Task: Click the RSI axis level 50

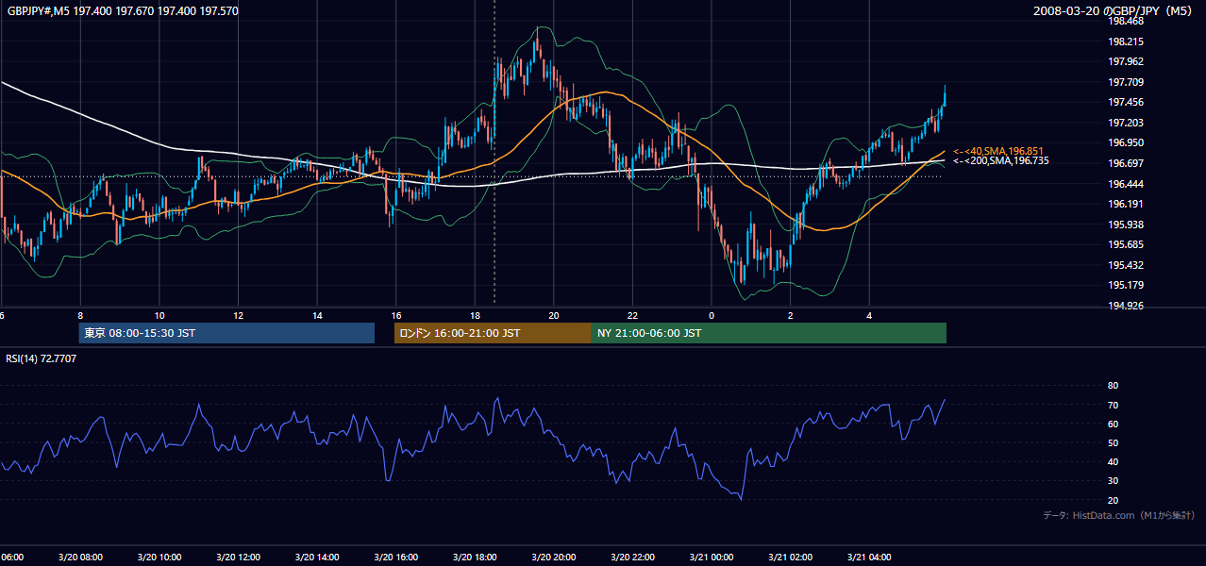Action: pos(1113,442)
